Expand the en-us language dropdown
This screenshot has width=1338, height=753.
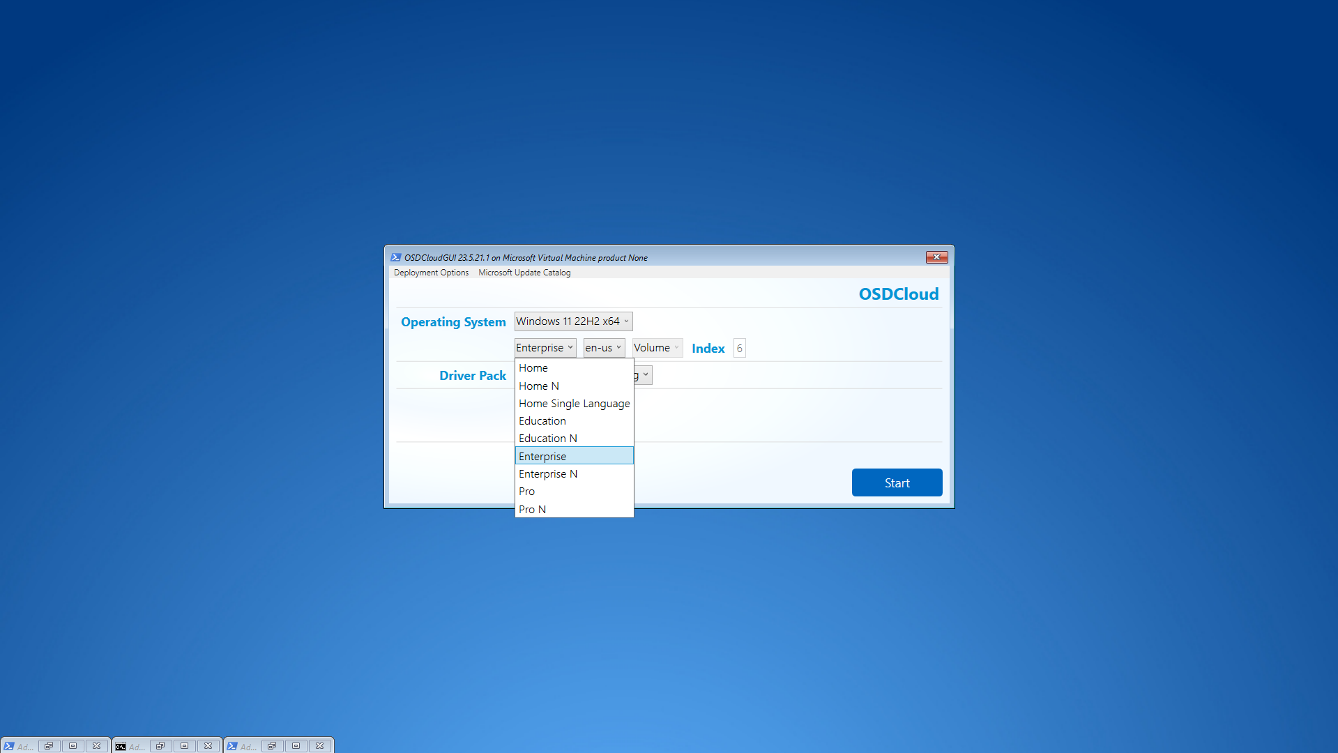[604, 348]
